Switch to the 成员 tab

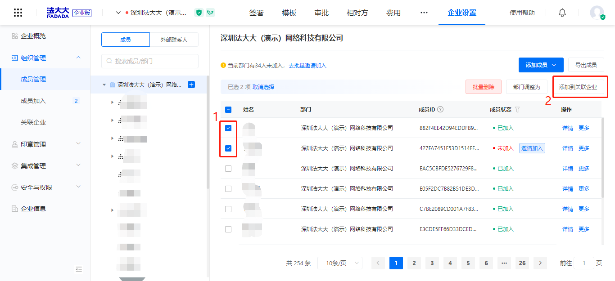126,40
